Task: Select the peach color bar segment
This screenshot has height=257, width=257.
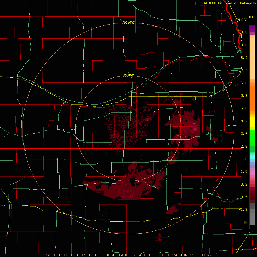Action: coord(252,59)
